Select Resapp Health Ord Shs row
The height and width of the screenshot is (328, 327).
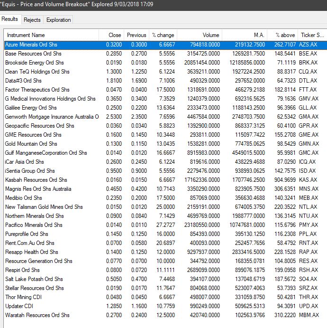tap(165, 252)
